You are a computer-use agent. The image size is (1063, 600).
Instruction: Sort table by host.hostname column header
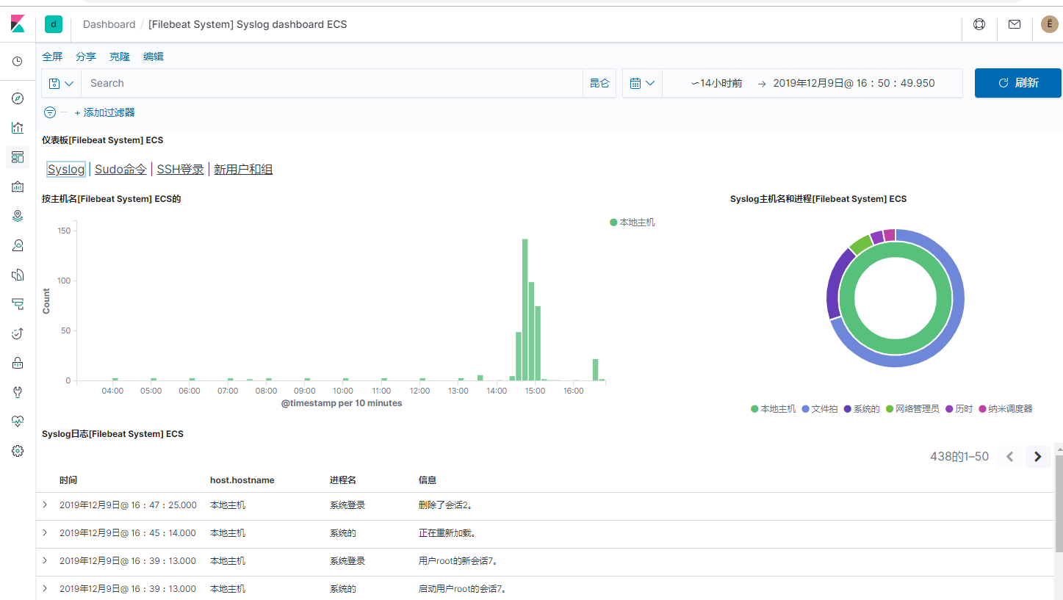tap(242, 480)
